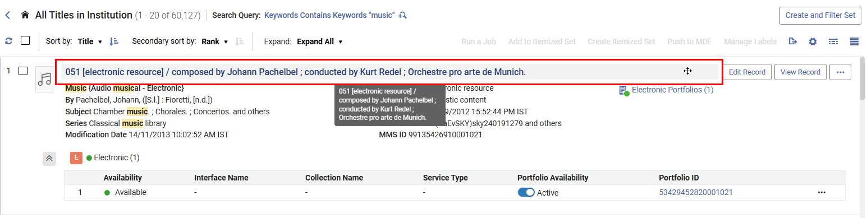This screenshot has width=867, height=218.
Task: Open the 051 electronic resource title link
Action: pos(296,72)
